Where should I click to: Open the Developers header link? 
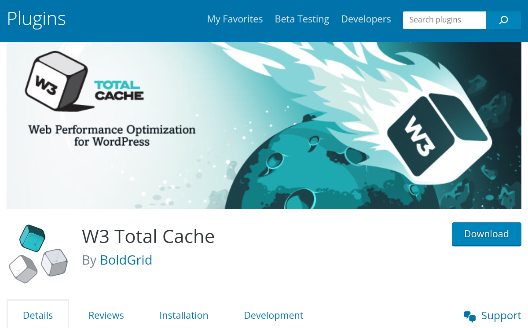(366, 19)
